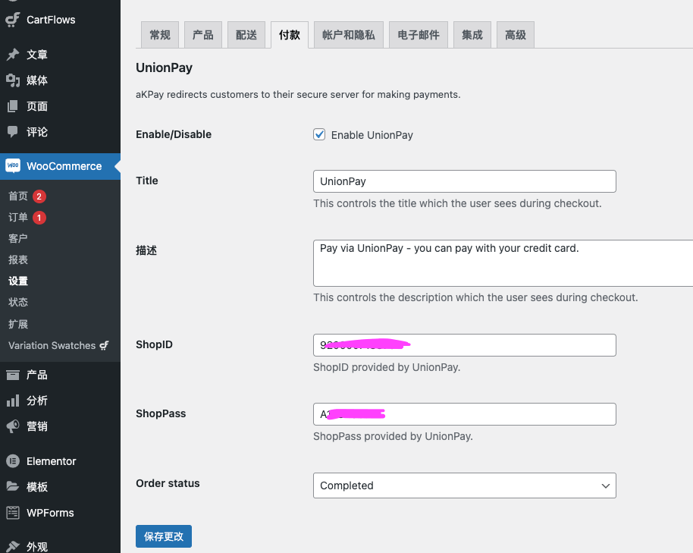Click the red badge next to 订单
The width and height of the screenshot is (693, 553).
pyautogui.click(x=39, y=218)
